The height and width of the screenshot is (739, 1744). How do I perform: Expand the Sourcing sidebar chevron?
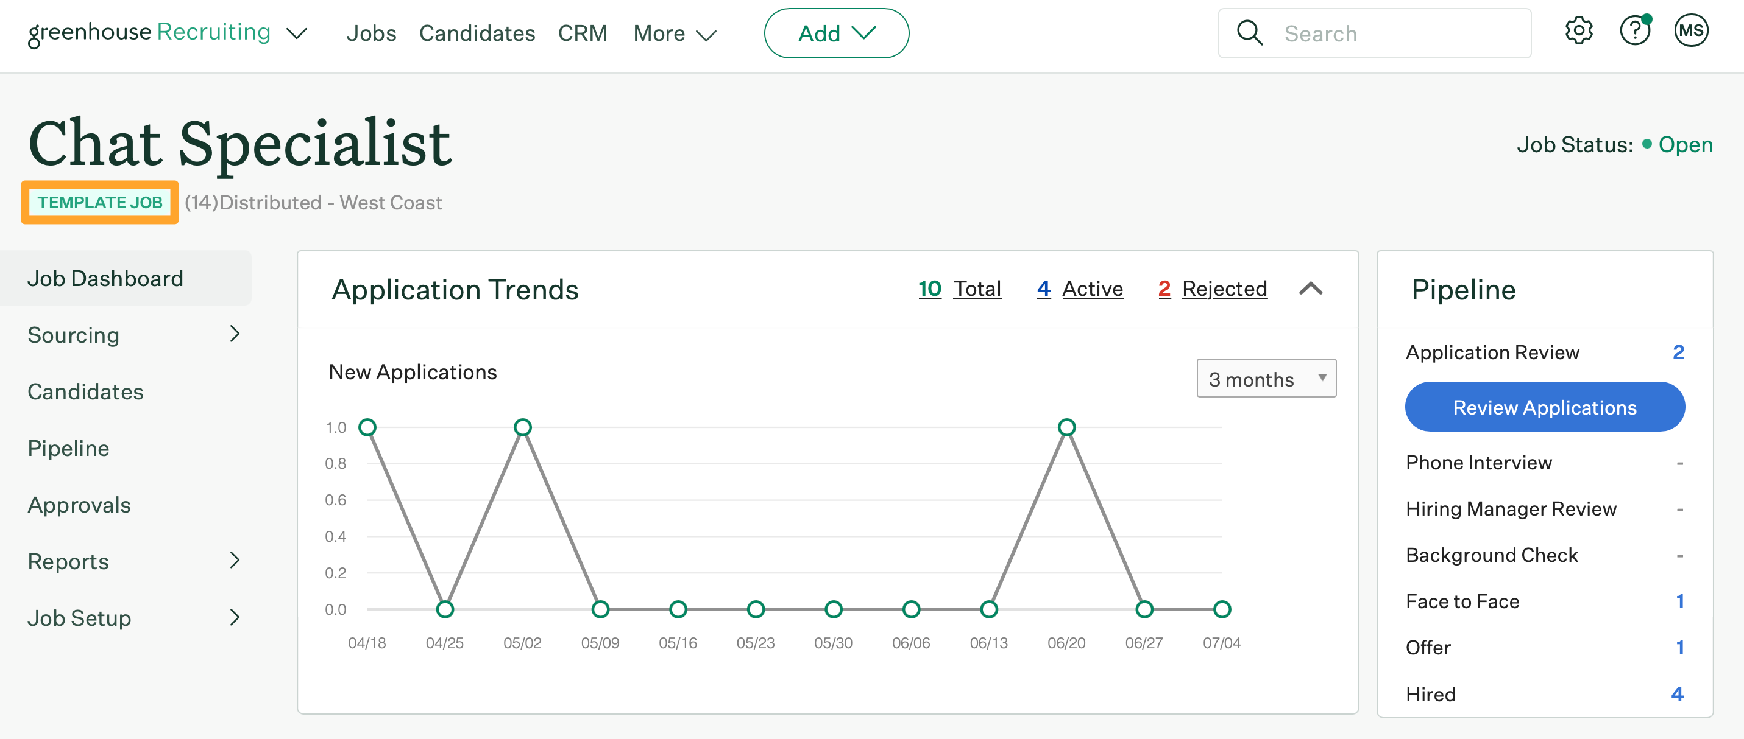click(x=235, y=334)
